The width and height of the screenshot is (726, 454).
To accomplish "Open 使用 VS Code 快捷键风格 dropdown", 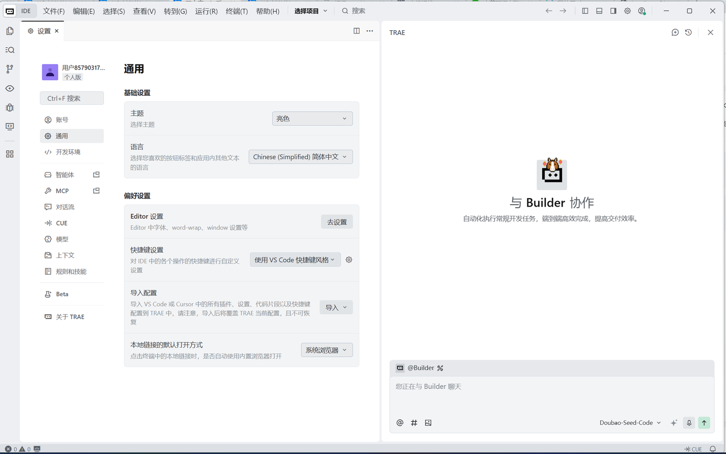I will (x=295, y=260).
